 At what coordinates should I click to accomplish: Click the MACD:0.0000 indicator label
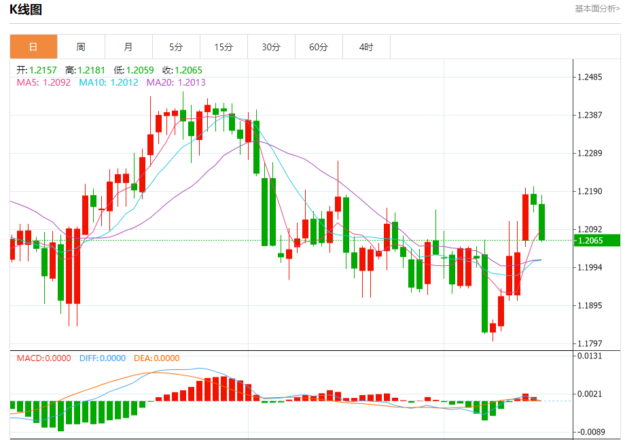pos(44,358)
